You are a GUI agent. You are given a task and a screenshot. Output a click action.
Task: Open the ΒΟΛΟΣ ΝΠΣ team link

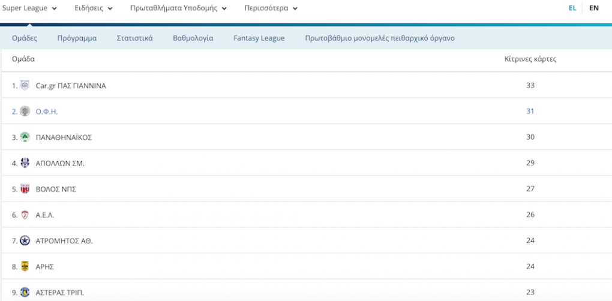point(56,189)
